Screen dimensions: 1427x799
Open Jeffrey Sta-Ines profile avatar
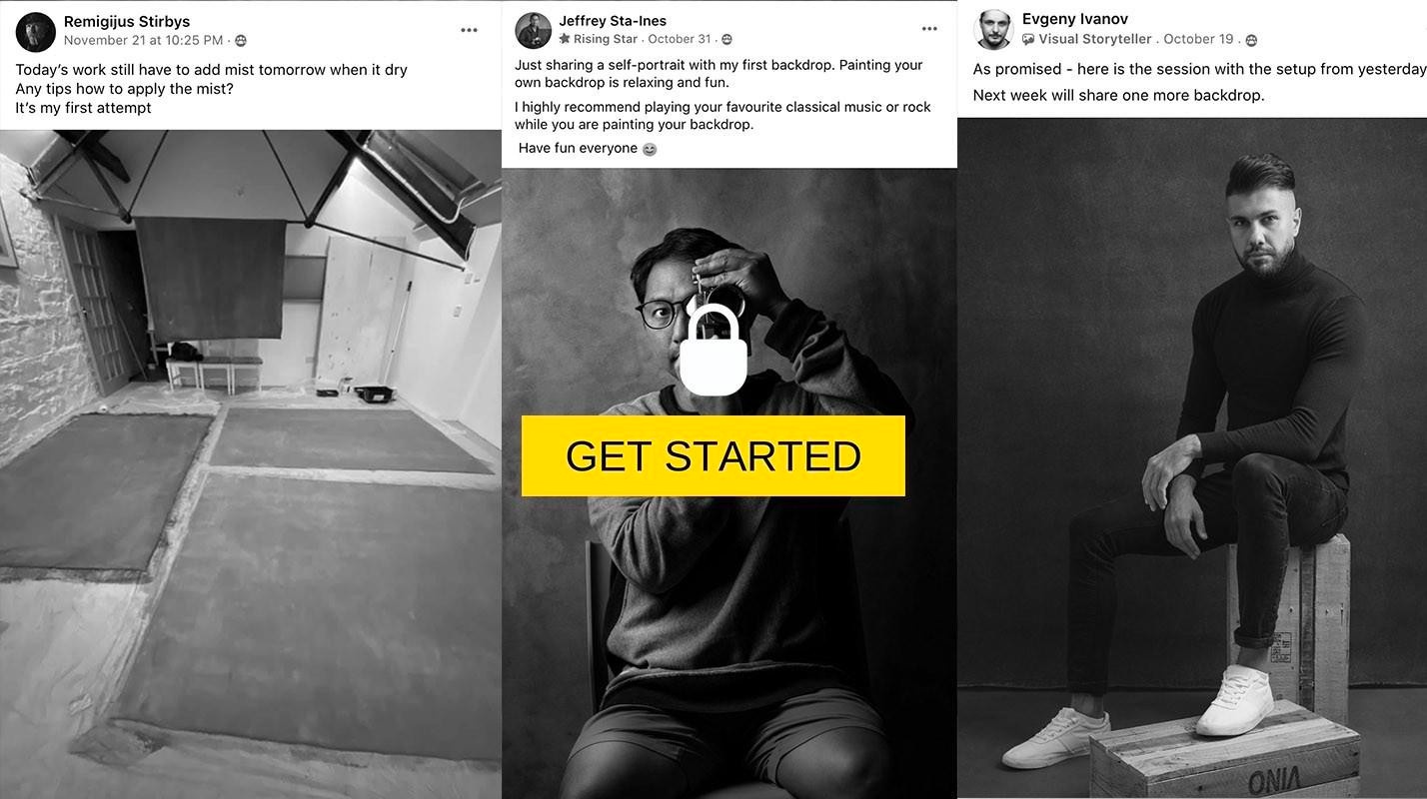534,31
